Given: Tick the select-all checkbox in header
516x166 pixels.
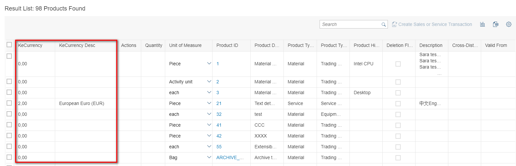Looking at the screenshot, I should click(9, 45).
